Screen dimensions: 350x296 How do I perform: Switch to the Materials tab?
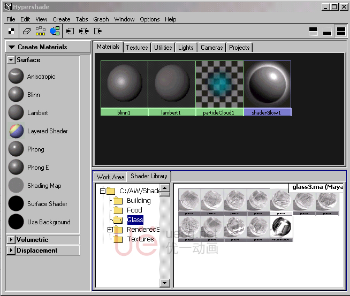point(108,47)
